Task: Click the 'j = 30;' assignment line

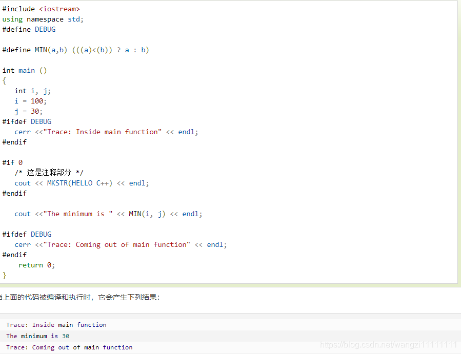Action: pos(29,112)
